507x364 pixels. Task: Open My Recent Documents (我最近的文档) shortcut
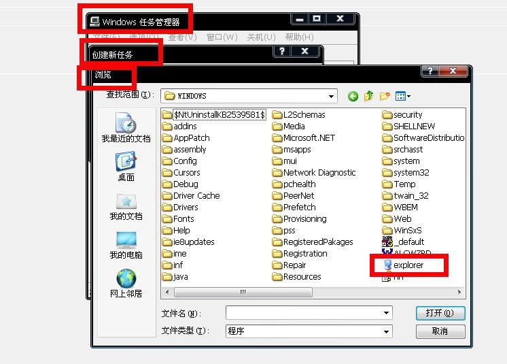coord(126,127)
